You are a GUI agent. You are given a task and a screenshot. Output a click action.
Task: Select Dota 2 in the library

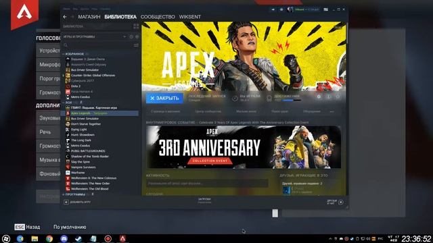tap(76, 86)
